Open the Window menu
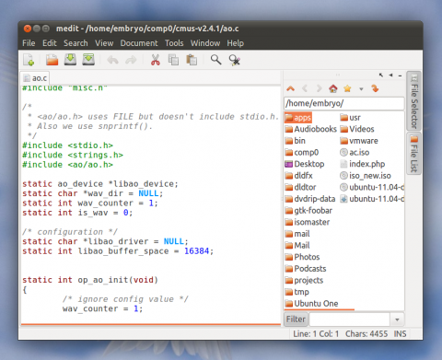Screen dimensions: 442x360 pyautogui.click(x=205, y=43)
